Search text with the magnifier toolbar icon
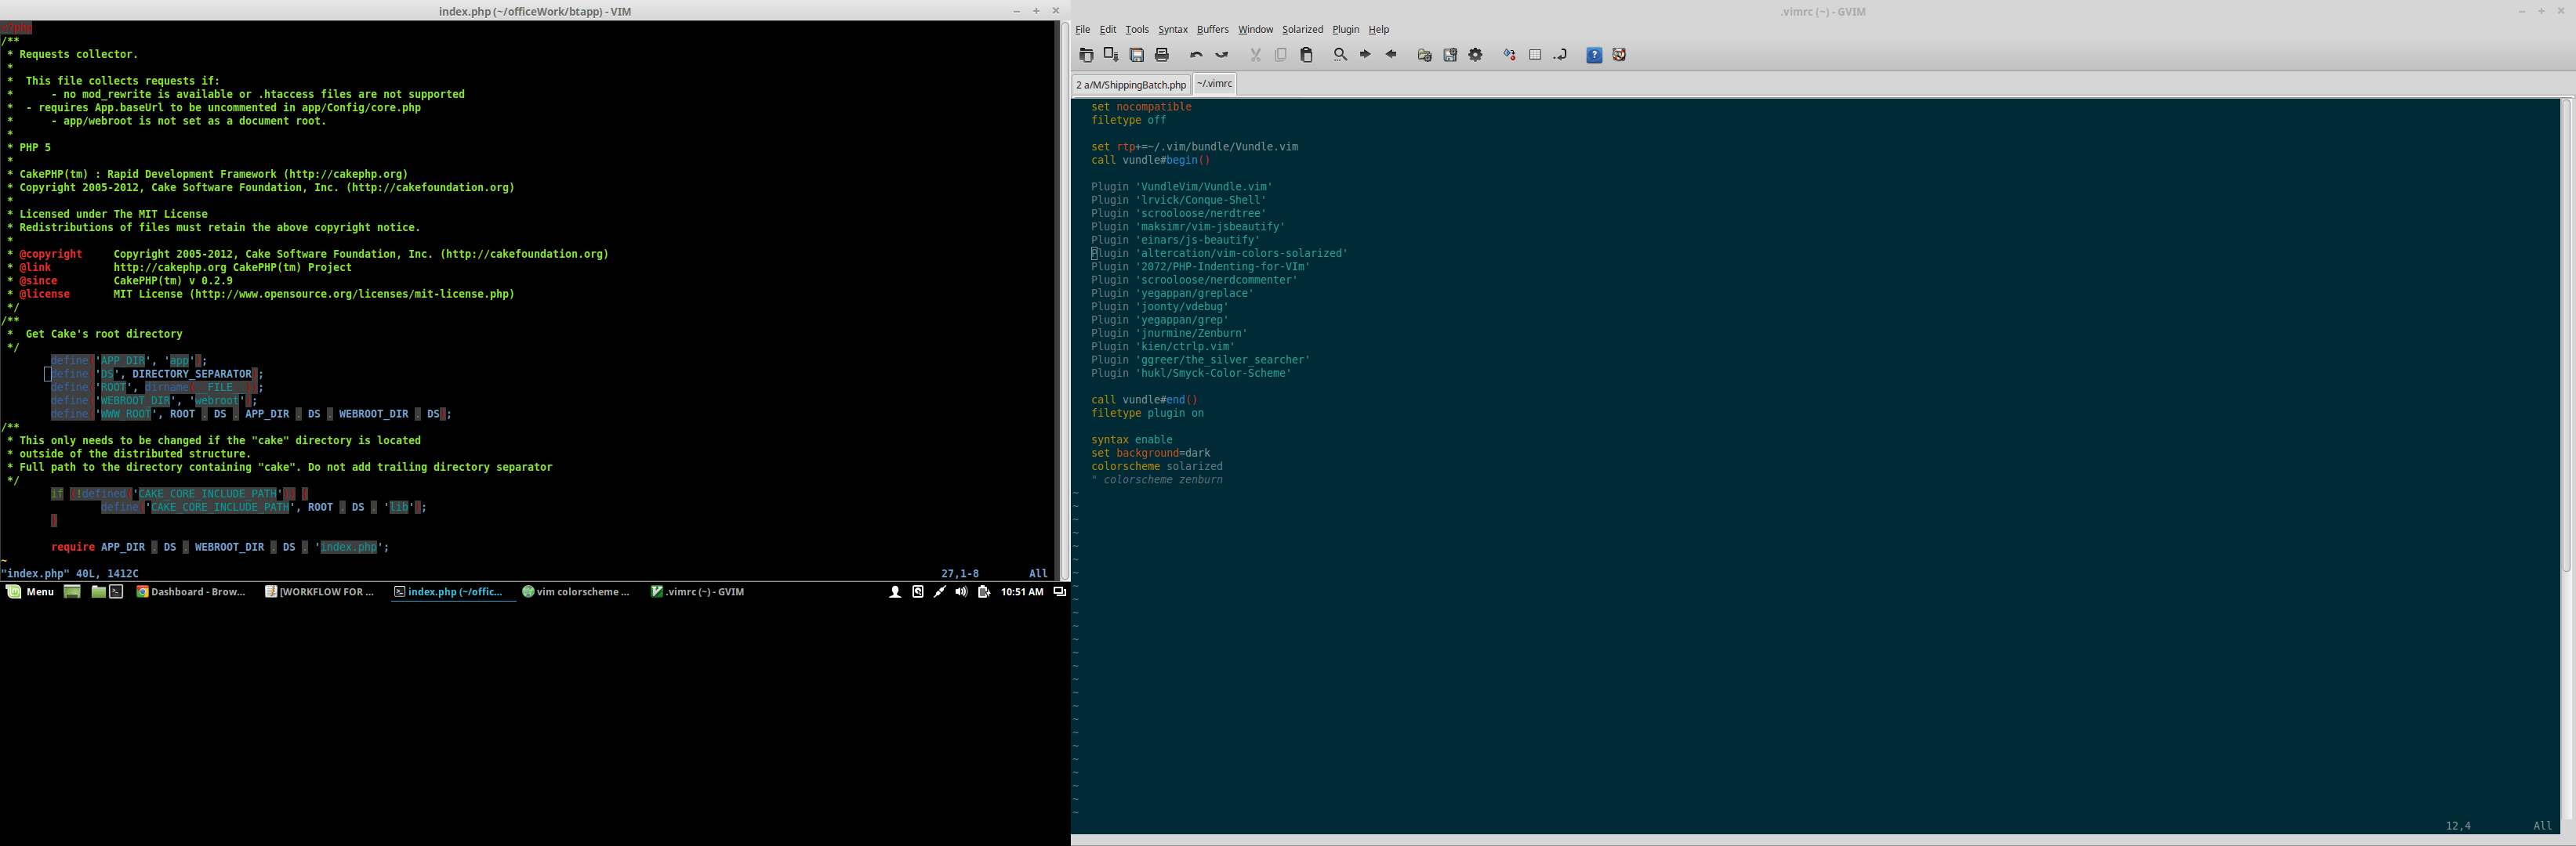The width and height of the screenshot is (2576, 846). coord(1340,55)
